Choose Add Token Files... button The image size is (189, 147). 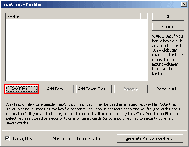pyautogui.click(x=94, y=89)
